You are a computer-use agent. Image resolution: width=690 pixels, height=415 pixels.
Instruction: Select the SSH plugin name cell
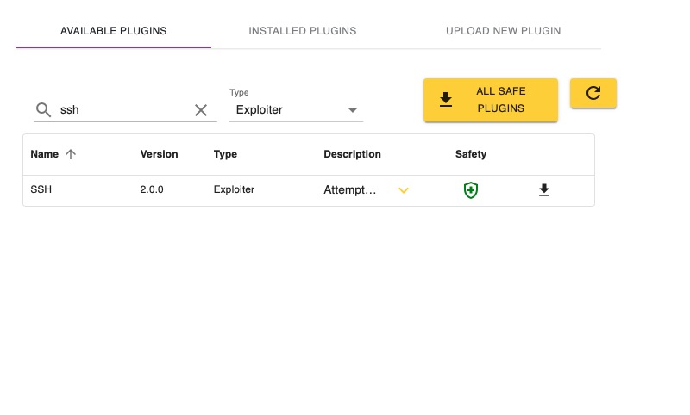click(x=41, y=189)
